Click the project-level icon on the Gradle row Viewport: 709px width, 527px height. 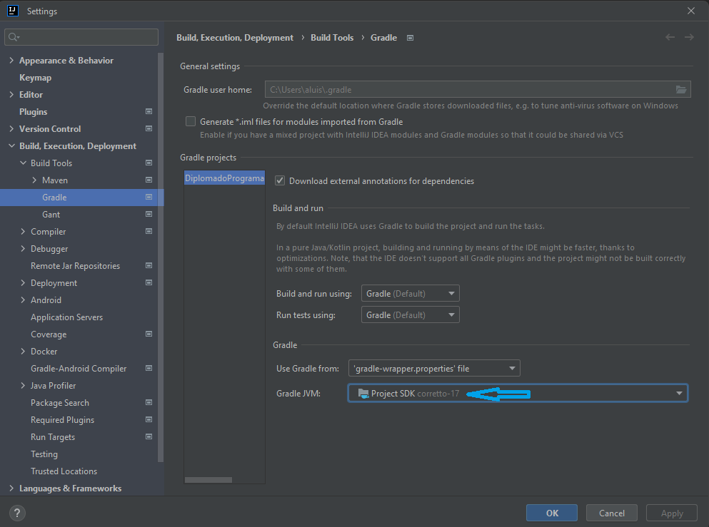149,198
